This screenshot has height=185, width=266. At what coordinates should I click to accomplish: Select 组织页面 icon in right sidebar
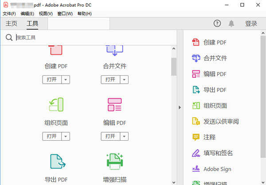pyautogui.click(x=196, y=105)
